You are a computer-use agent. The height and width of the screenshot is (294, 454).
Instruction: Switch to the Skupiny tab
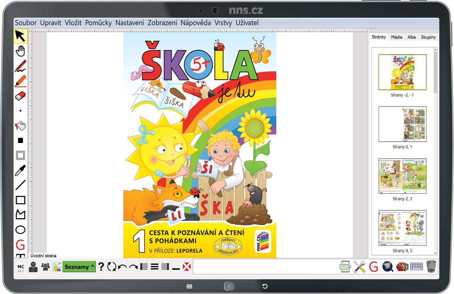pos(428,37)
